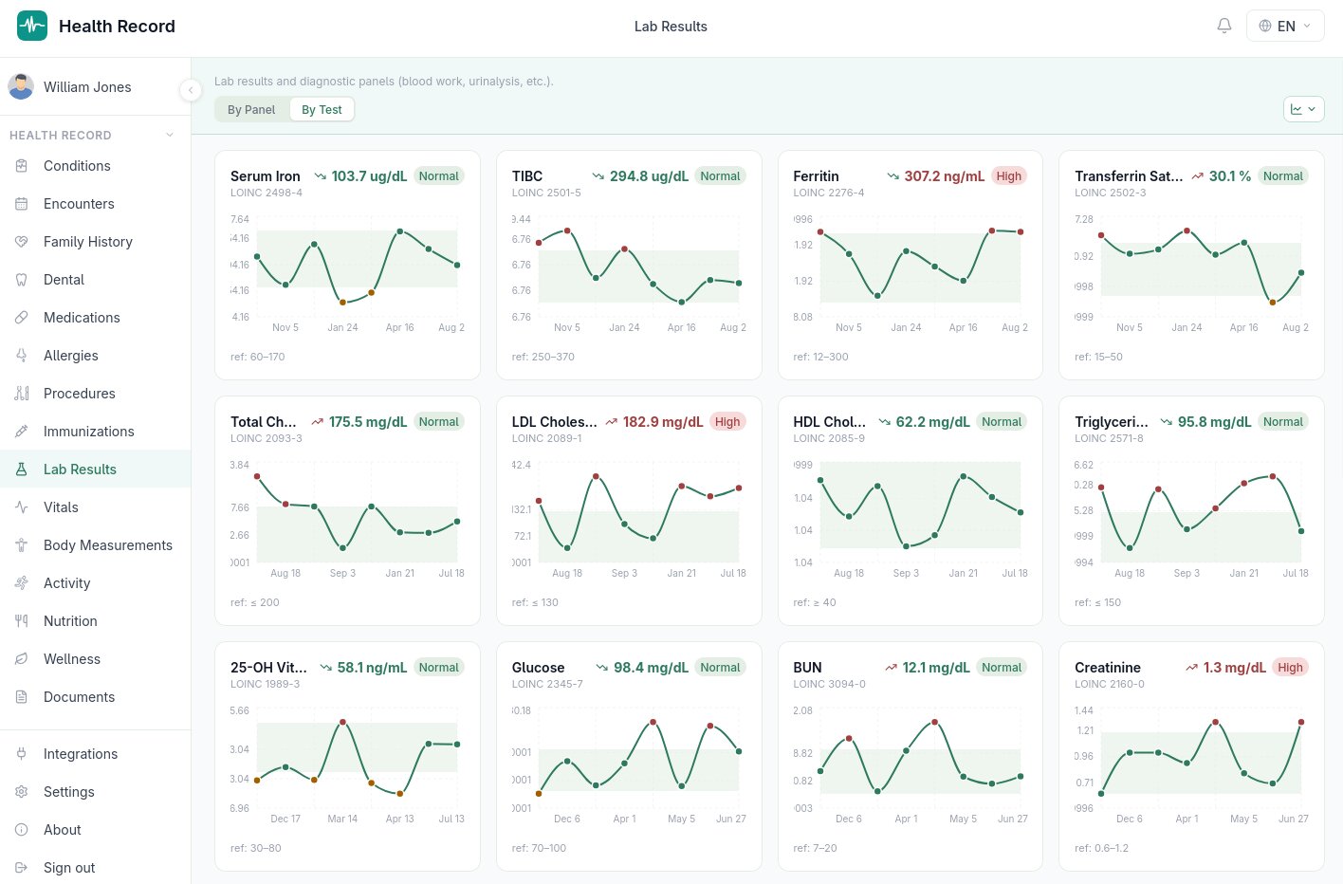Click Sign out in the sidebar

pos(95,868)
